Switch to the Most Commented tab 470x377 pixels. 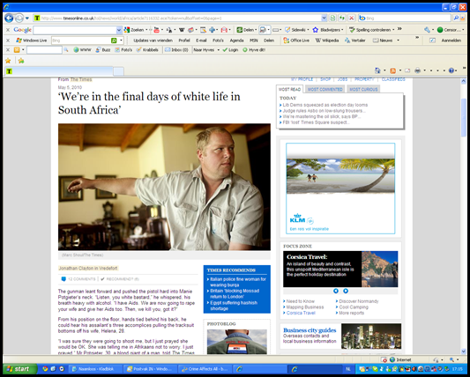(325, 89)
